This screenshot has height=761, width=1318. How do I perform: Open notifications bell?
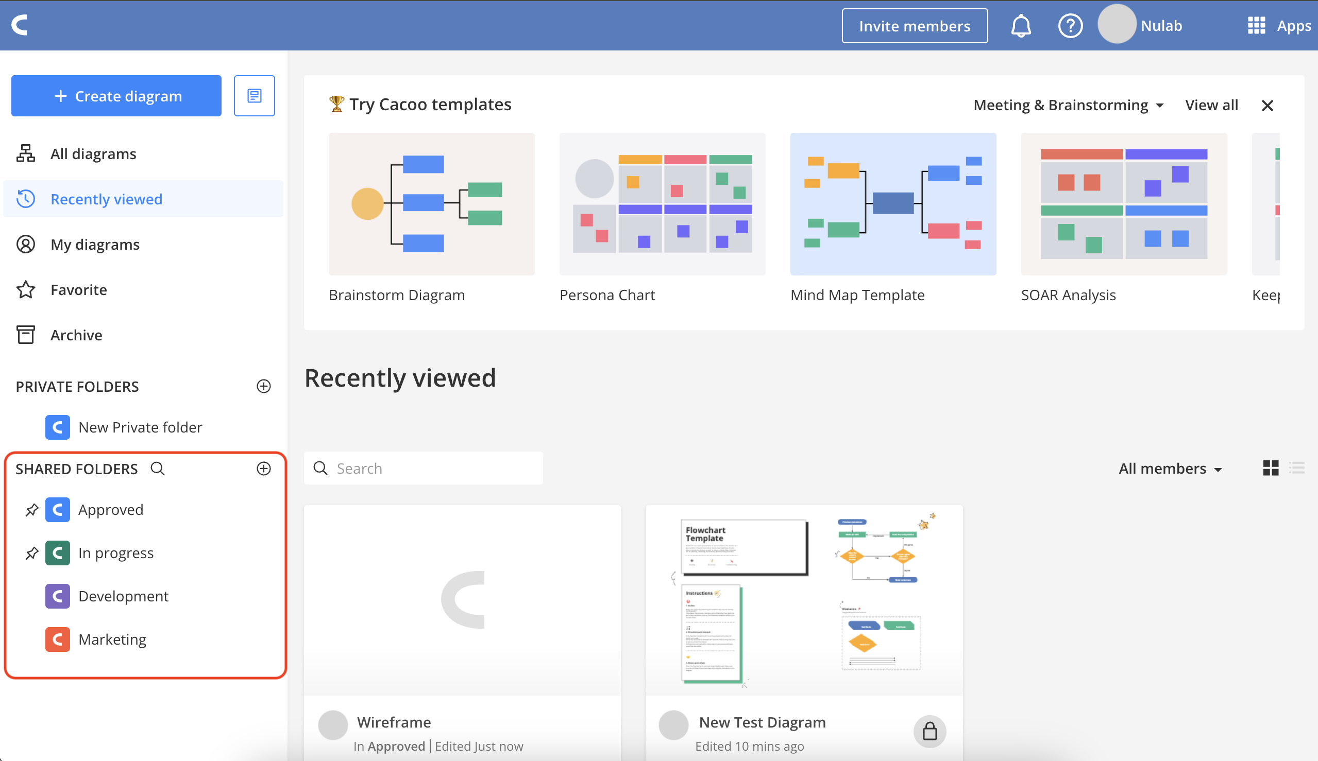click(x=1020, y=26)
